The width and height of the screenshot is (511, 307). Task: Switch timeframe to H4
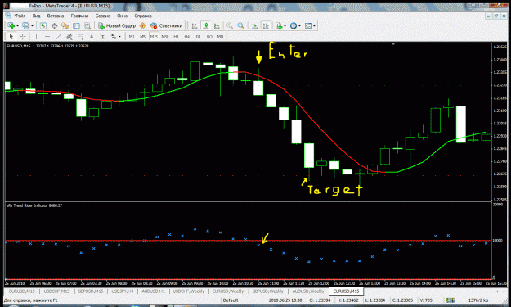(x=187, y=37)
